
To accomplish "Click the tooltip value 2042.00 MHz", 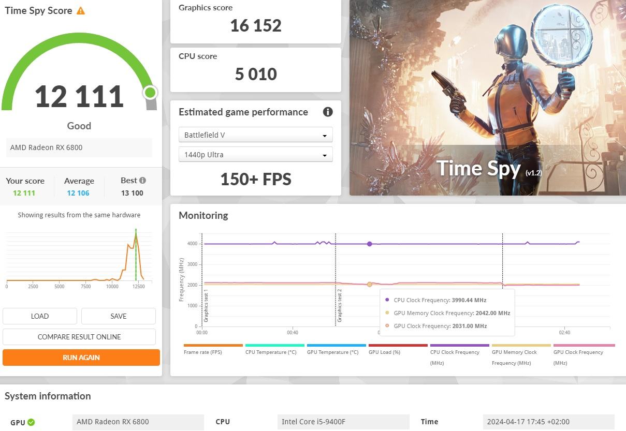I will coord(494,313).
